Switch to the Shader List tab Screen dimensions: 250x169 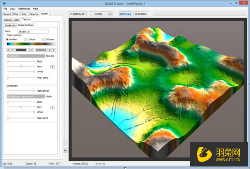(10, 25)
